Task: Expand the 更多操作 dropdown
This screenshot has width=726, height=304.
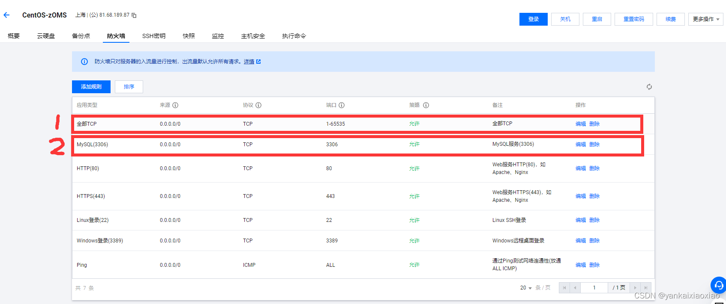Action: click(x=706, y=19)
